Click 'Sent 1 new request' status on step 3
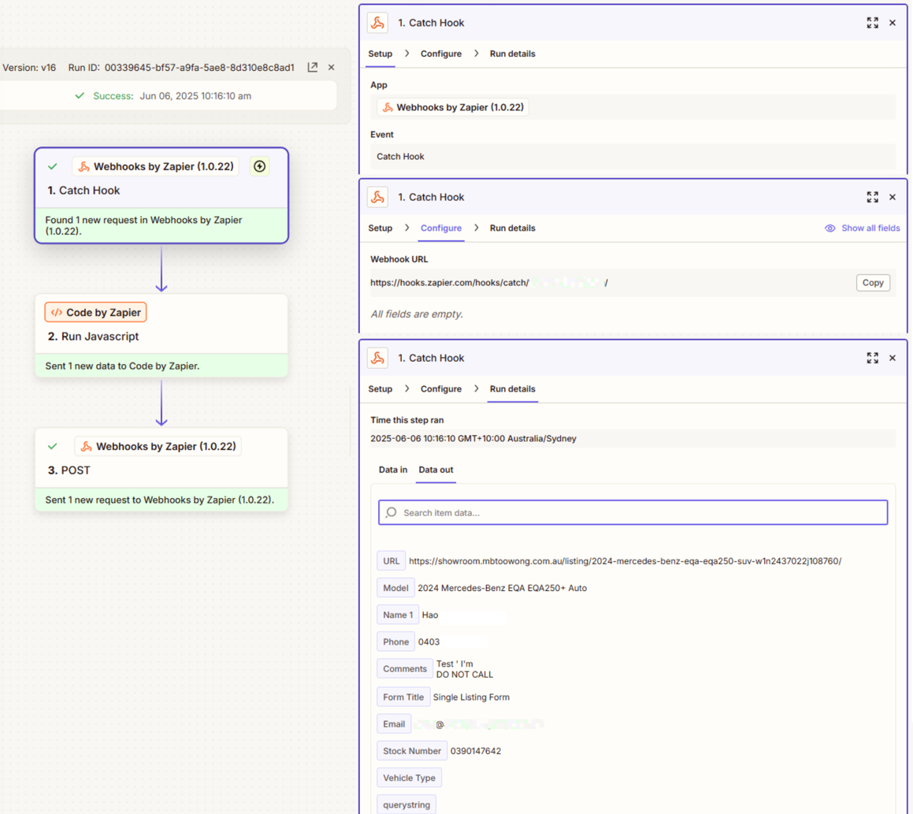Viewport: 913px width, 814px height. [x=160, y=500]
